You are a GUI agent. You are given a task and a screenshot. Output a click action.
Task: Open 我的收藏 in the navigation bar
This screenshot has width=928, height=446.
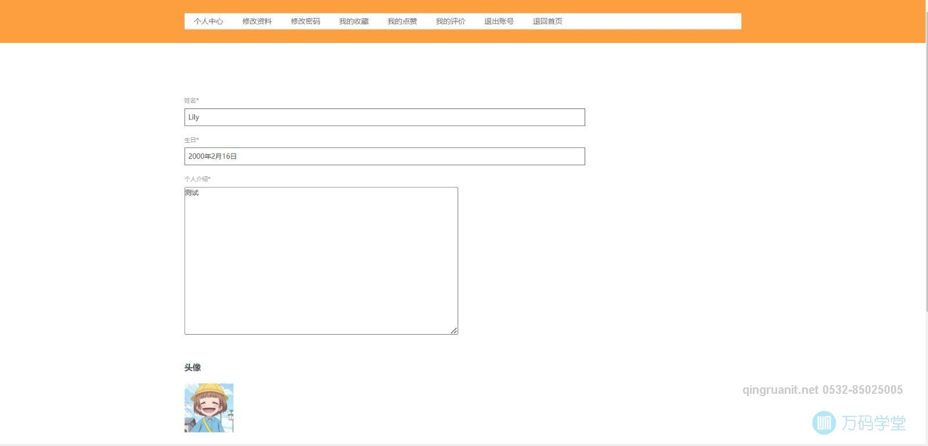(354, 21)
